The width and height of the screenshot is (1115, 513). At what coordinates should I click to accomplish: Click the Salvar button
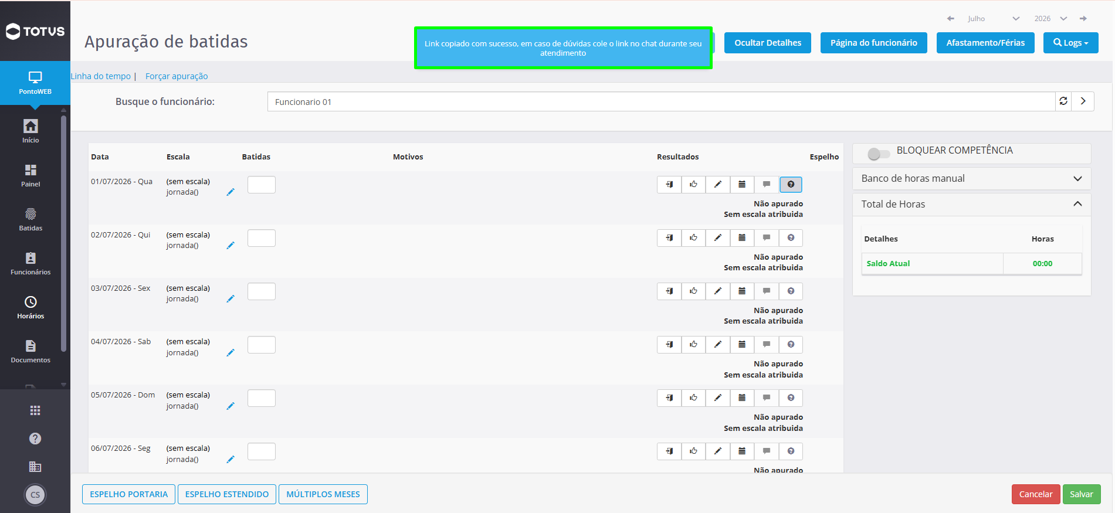coord(1082,494)
